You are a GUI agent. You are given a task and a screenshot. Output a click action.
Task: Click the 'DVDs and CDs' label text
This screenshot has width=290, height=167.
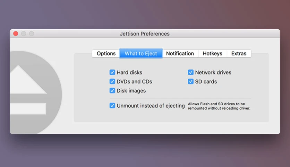pos(134,82)
